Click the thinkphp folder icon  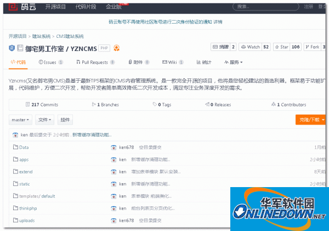(15, 208)
